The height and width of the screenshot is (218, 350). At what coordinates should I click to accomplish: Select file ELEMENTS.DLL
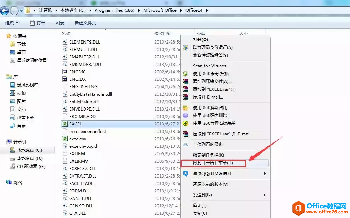click(x=85, y=42)
